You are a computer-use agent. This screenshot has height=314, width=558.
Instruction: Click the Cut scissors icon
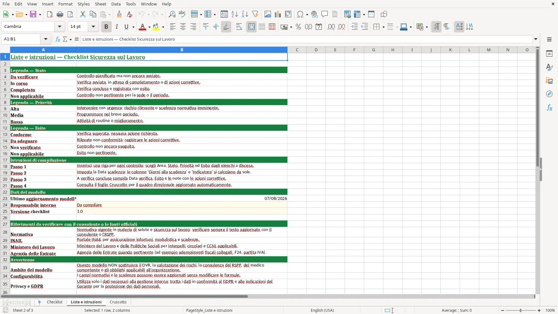(x=83, y=14)
